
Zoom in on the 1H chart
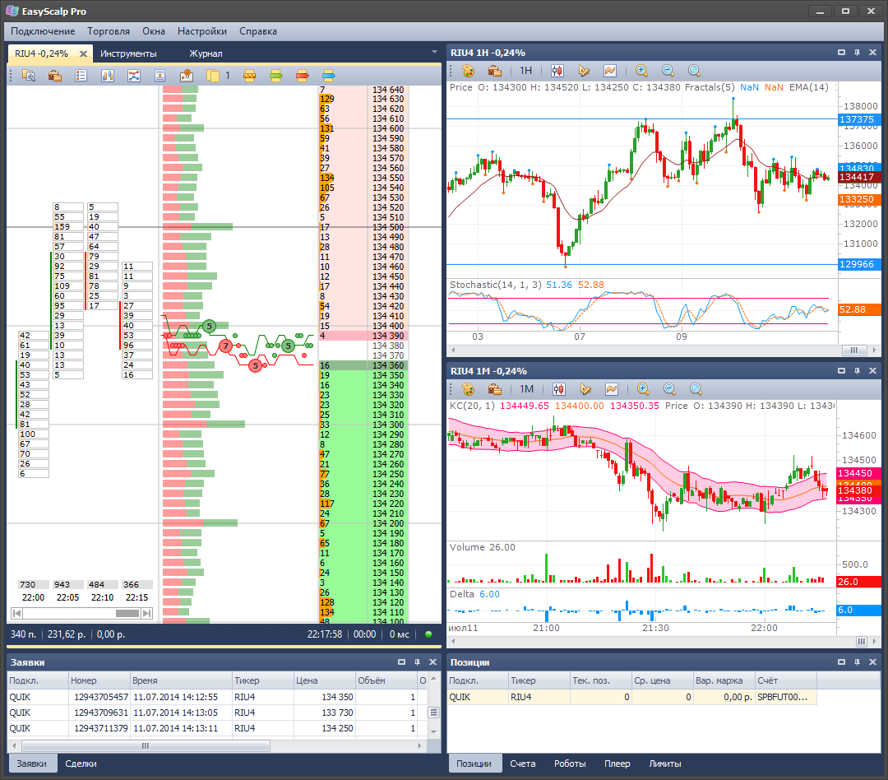pos(641,71)
